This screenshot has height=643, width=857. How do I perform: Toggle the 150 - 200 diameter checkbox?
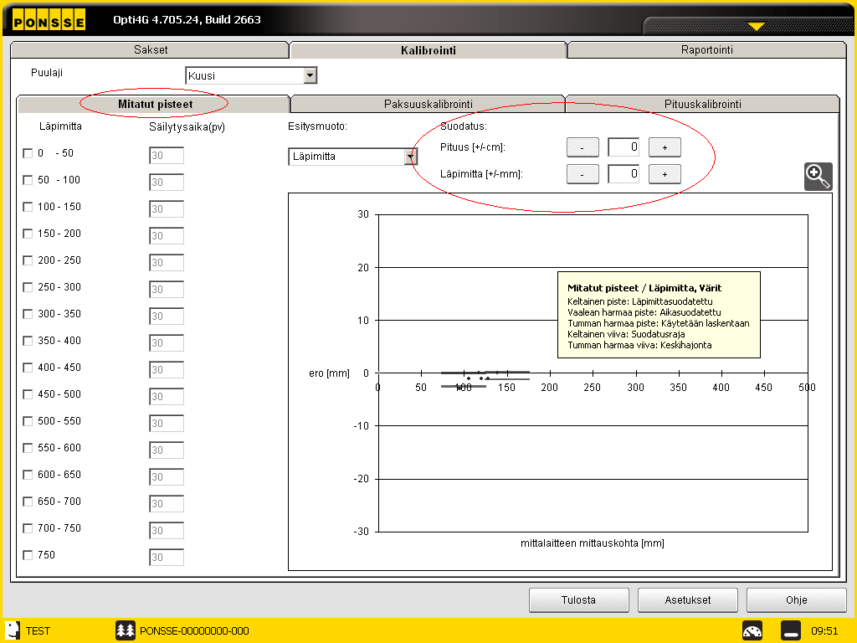coord(28,234)
